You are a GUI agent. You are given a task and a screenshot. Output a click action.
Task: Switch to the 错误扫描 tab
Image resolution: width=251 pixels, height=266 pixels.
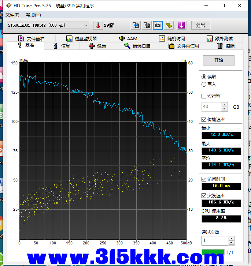[x=137, y=46]
